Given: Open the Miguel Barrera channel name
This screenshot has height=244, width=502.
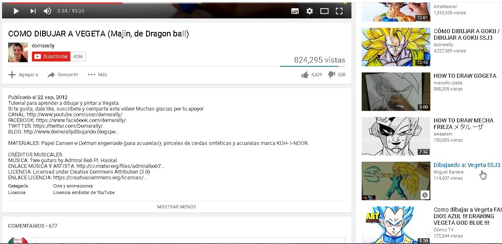Looking at the screenshot, I should (448, 172).
